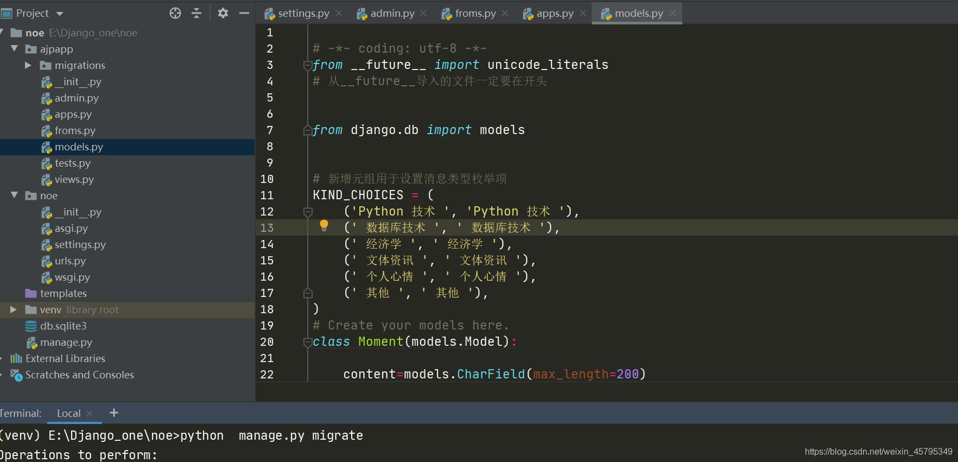The height and width of the screenshot is (462, 958).
Task: Click the migrations folder icon
Action: 46,65
